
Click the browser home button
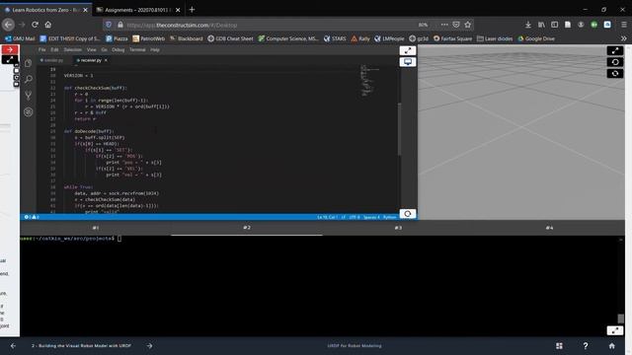pyautogui.click(x=48, y=25)
